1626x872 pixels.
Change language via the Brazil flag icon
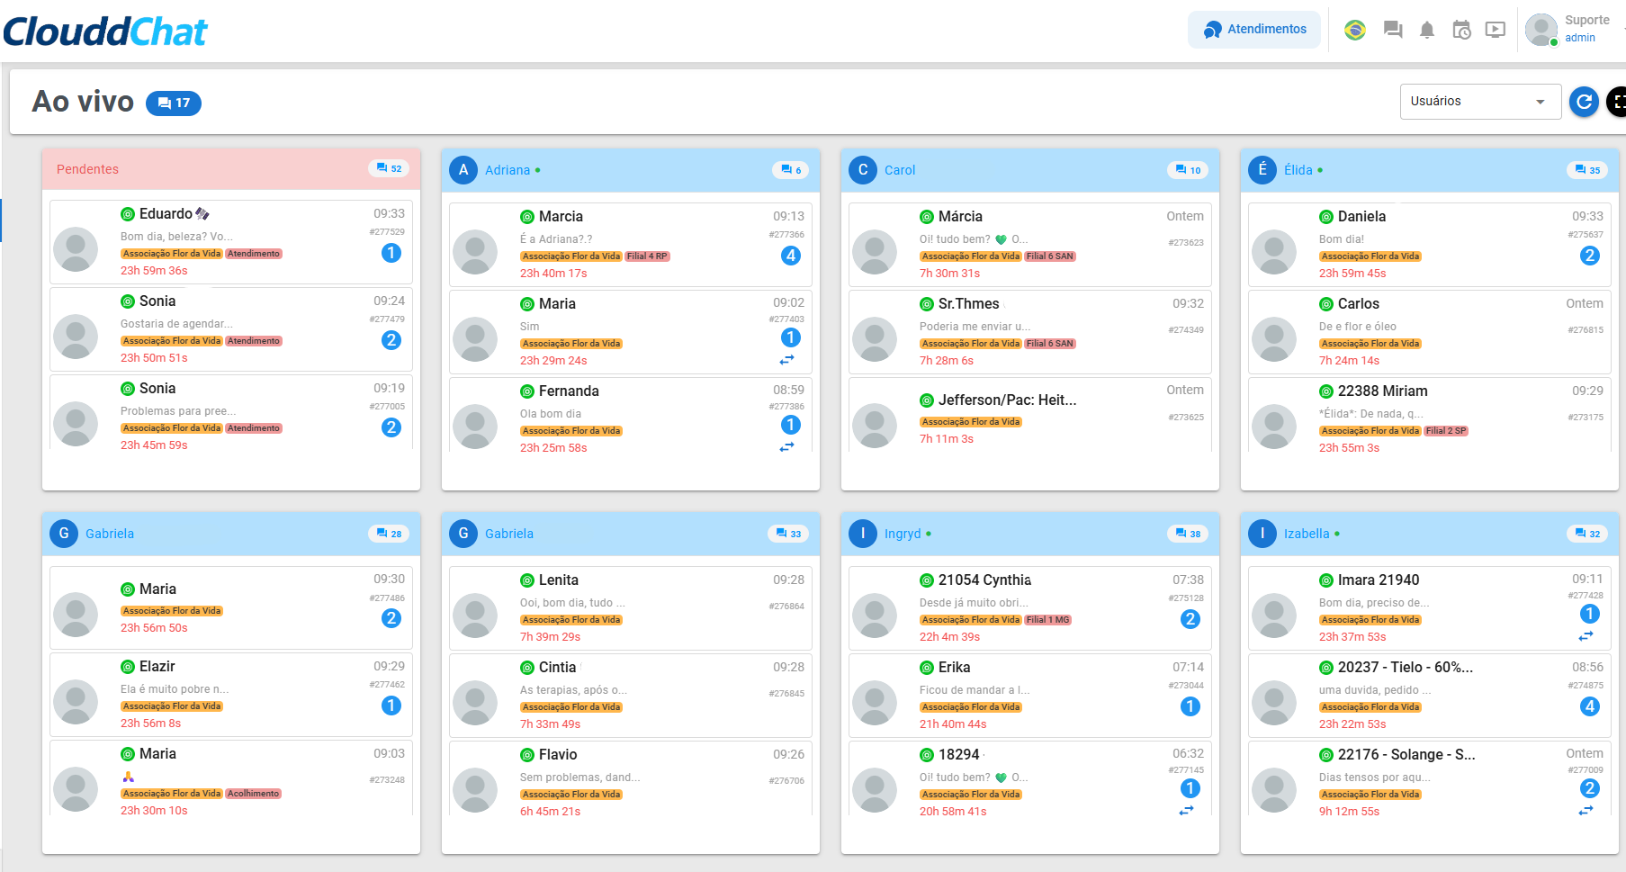pyautogui.click(x=1354, y=30)
